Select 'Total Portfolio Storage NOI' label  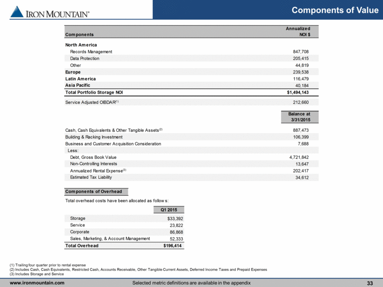coord(94,93)
